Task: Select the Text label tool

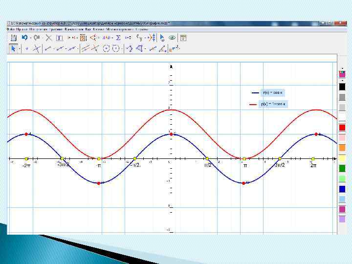Action: (59, 38)
